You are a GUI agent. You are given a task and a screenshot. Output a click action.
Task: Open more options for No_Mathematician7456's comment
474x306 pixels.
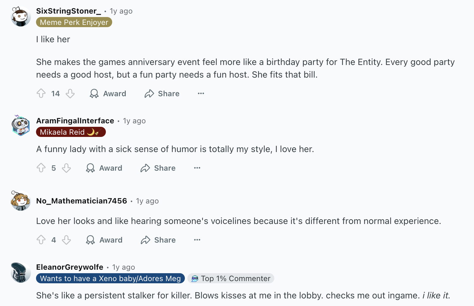click(197, 240)
